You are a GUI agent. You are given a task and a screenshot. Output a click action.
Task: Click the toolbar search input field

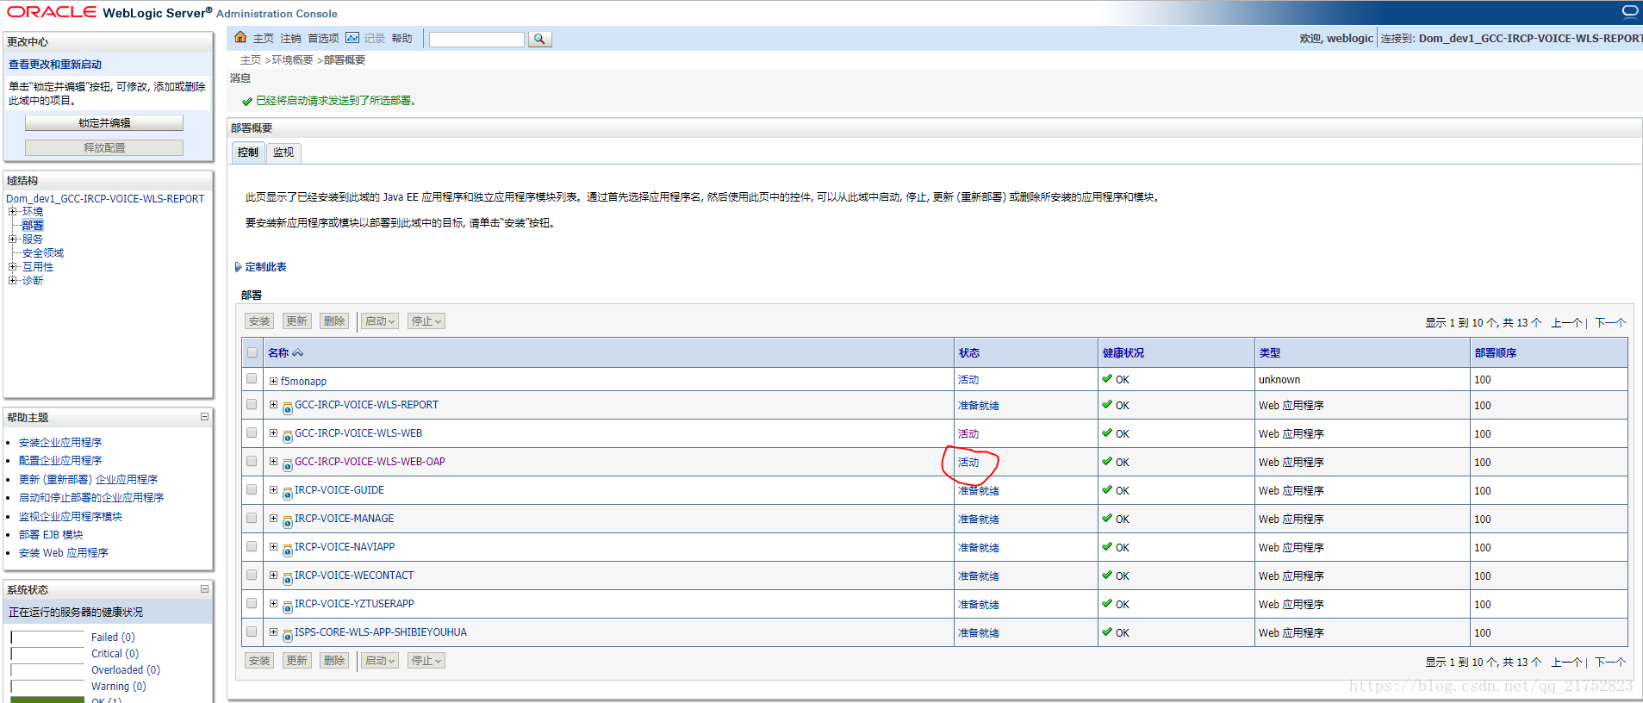476,40
